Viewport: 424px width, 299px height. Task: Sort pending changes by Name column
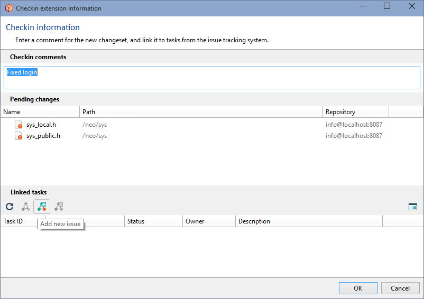40,112
